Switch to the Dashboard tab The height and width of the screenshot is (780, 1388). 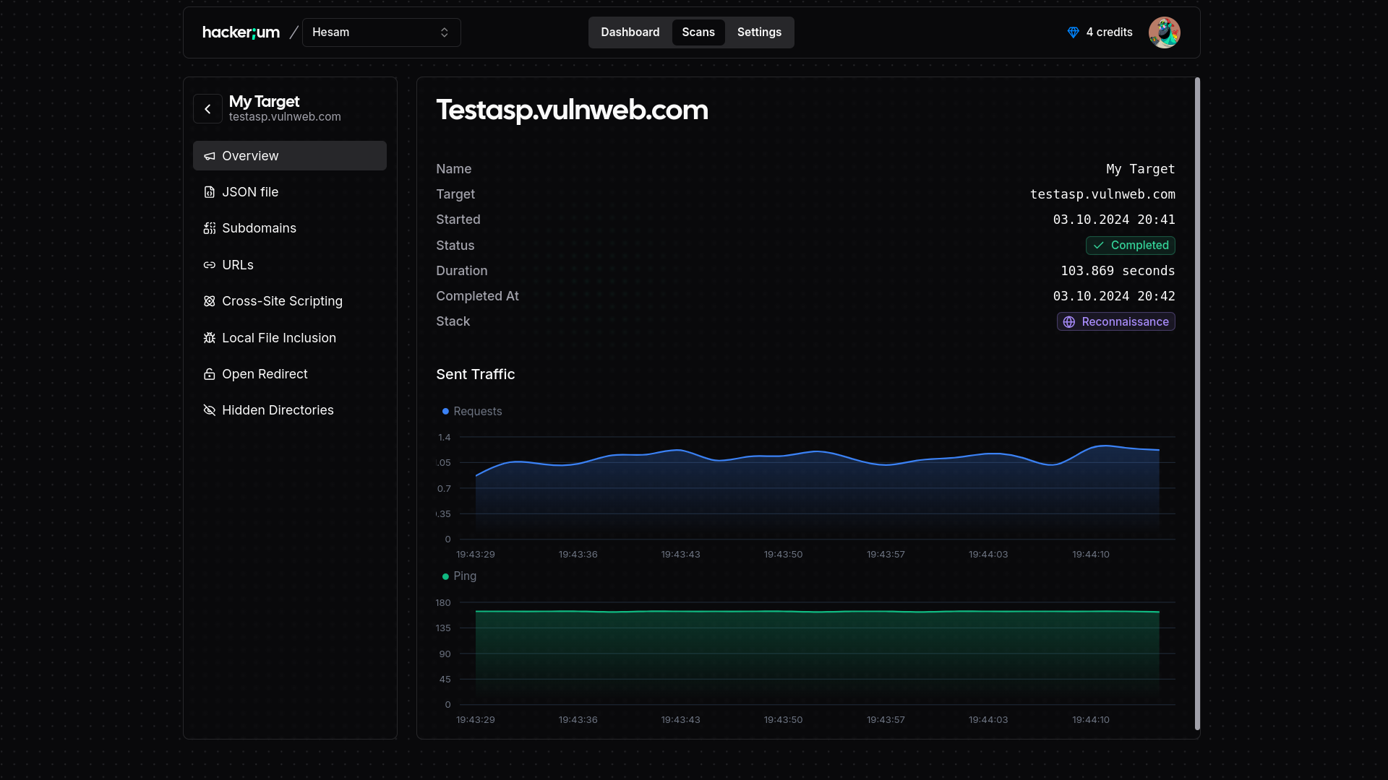(630, 32)
